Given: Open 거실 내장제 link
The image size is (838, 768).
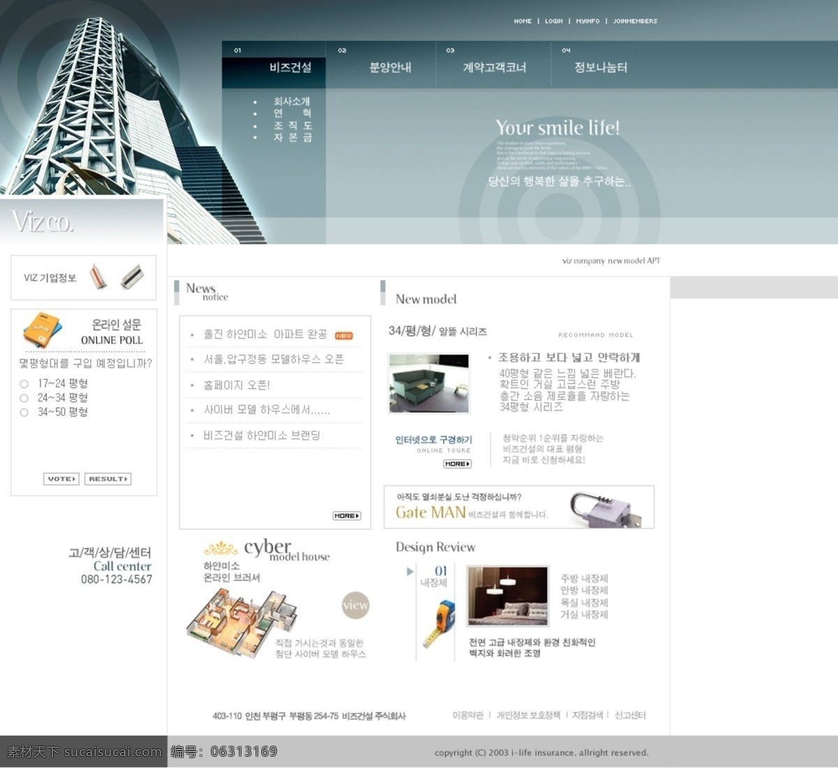Looking at the screenshot, I should 584,614.
